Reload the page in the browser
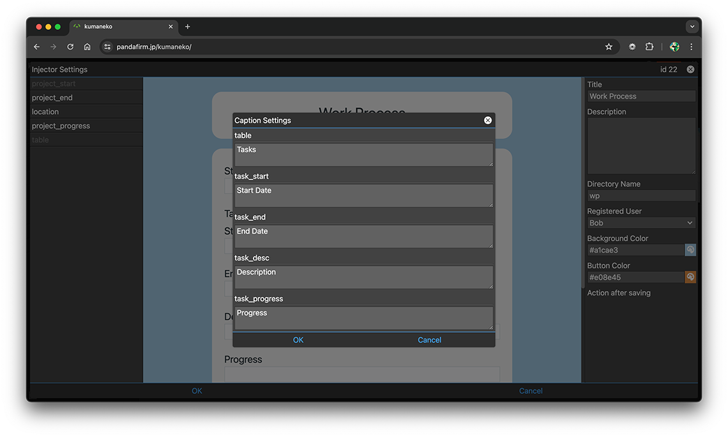Image resolution: width=728 pixels, height=436 pixels. tap(70, 47)
